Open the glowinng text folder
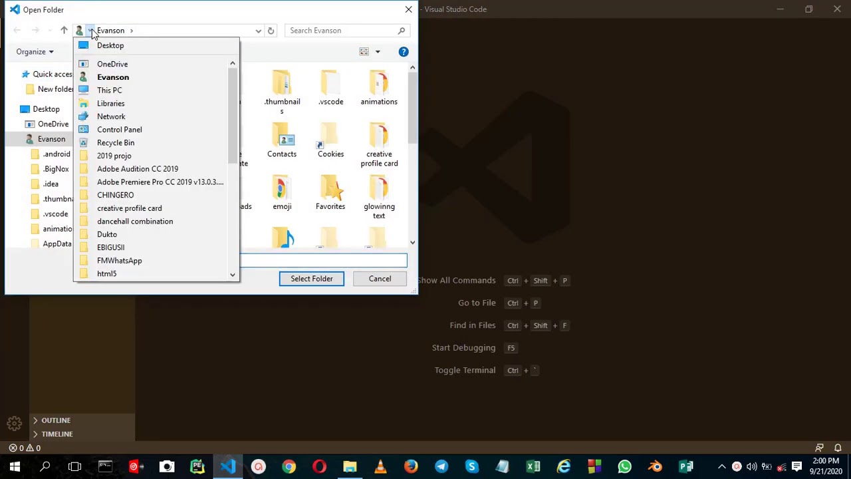This screenshot has width=851, height=479. [x=379, y=198]
